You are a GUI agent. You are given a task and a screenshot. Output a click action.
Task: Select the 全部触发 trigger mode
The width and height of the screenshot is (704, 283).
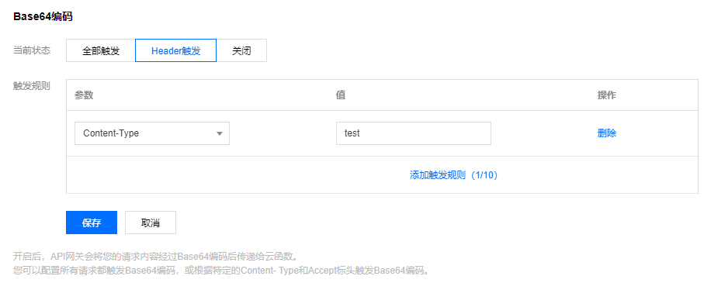(x=101, y=50)
